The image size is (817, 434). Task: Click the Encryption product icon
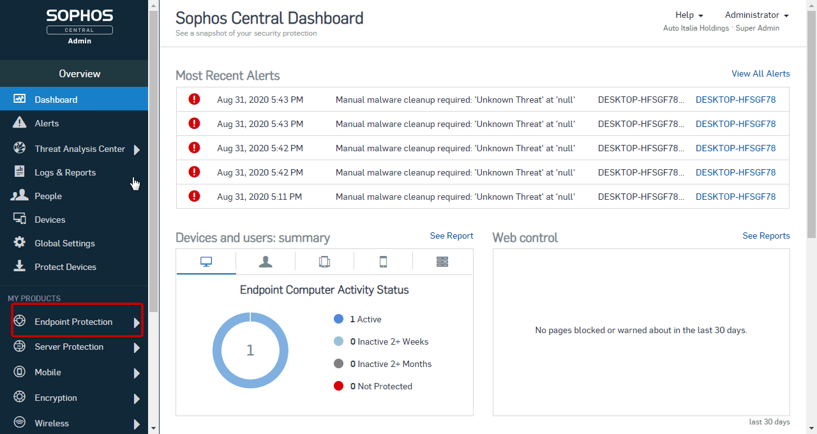(20, 397)
